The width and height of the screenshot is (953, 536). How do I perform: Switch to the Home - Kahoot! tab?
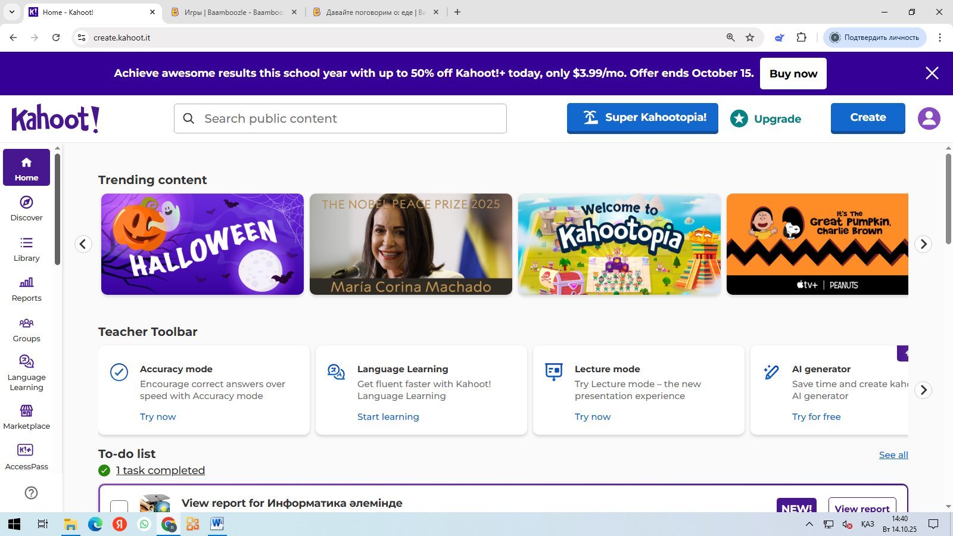(92, 12)
